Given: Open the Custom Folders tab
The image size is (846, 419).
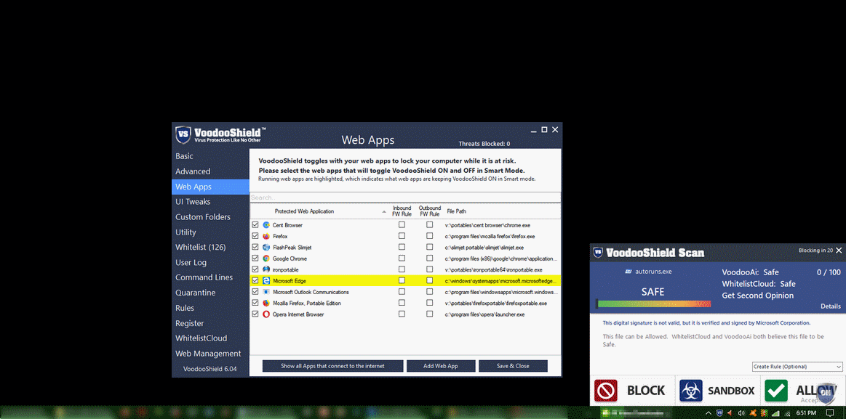Looking at the screenshot, I should coord(202,217).
